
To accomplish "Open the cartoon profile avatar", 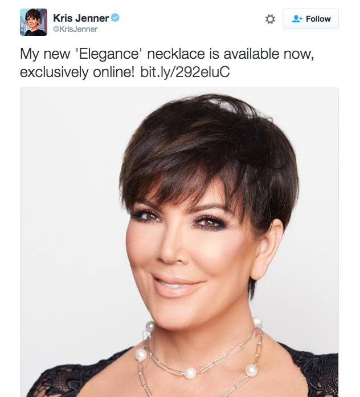I will tap(34, 22).
